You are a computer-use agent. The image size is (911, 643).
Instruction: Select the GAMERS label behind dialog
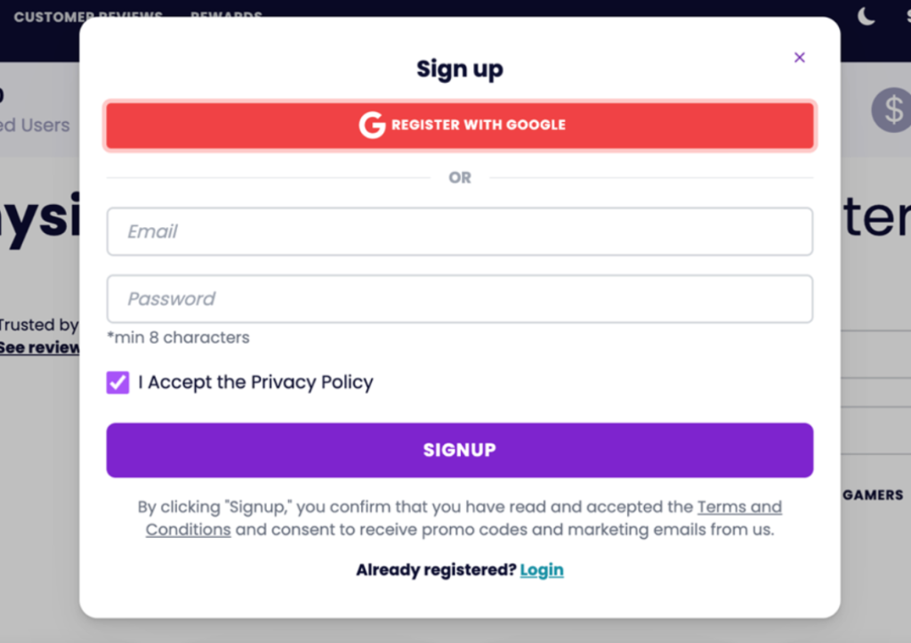point(873,495)
